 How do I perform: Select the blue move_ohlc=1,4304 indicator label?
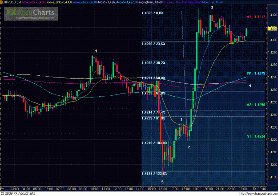point(85,2)
